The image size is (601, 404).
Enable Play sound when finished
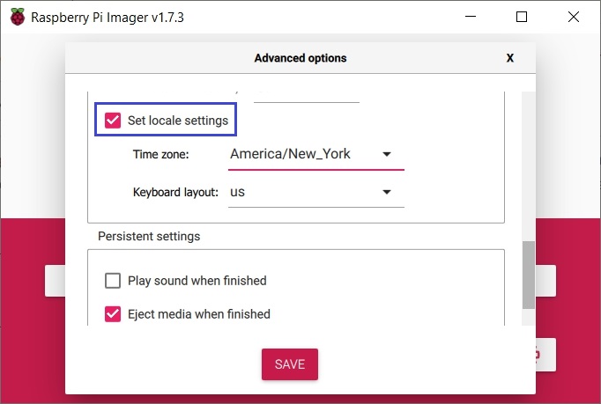click(113, 281)
